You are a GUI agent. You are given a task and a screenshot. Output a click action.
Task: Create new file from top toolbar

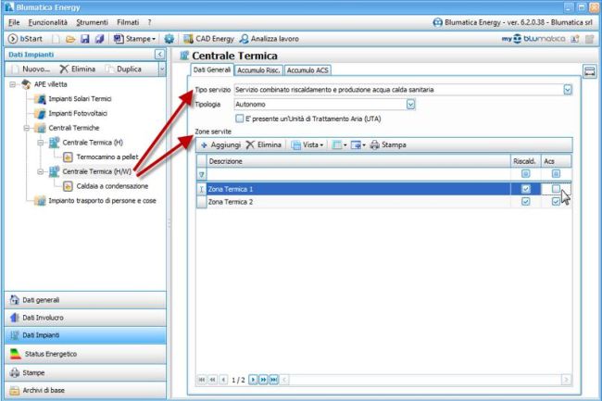click(x=56, y=39)
